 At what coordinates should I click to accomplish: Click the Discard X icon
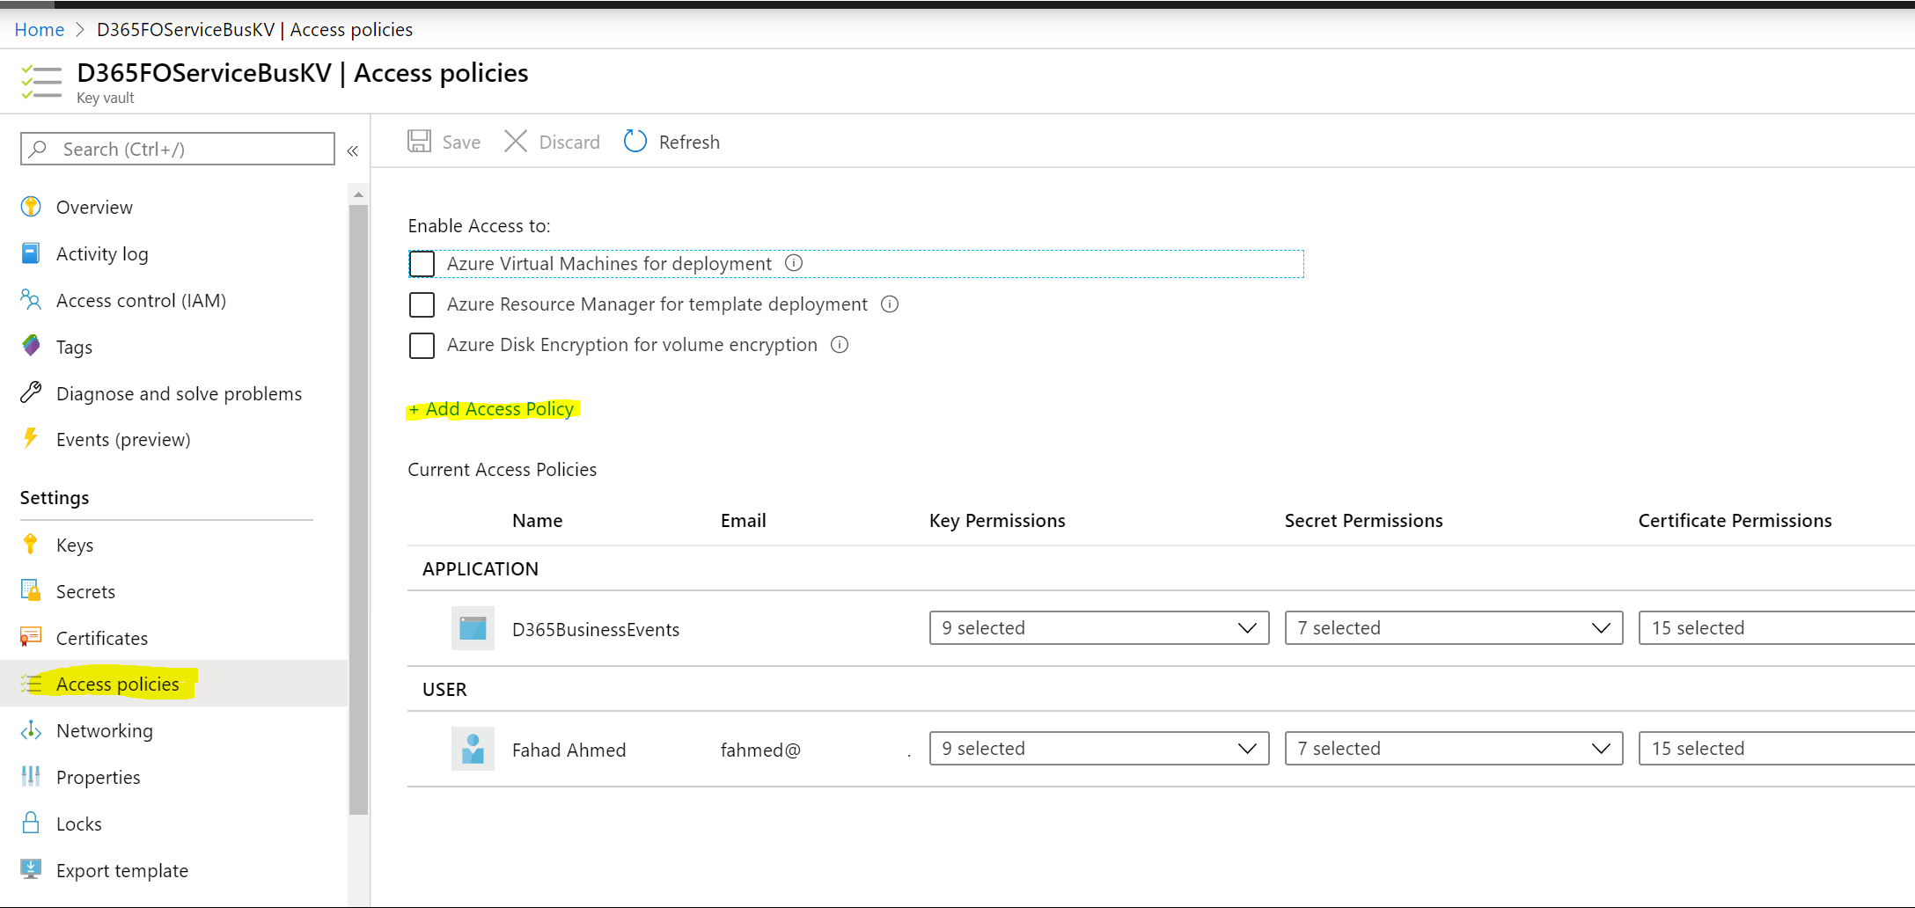pos(516,142)
